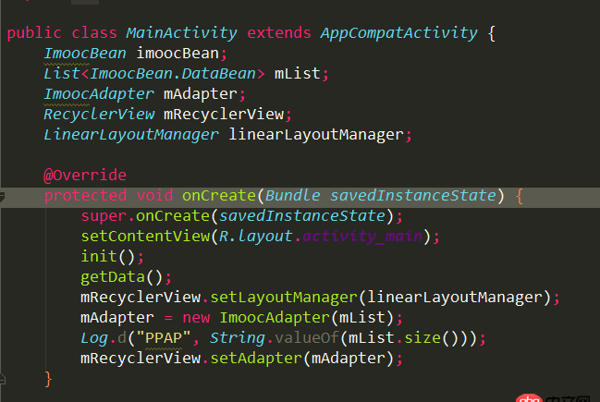
Task: Click the linearLayoutManager argument of setLayoutManager
Action: 455,298
